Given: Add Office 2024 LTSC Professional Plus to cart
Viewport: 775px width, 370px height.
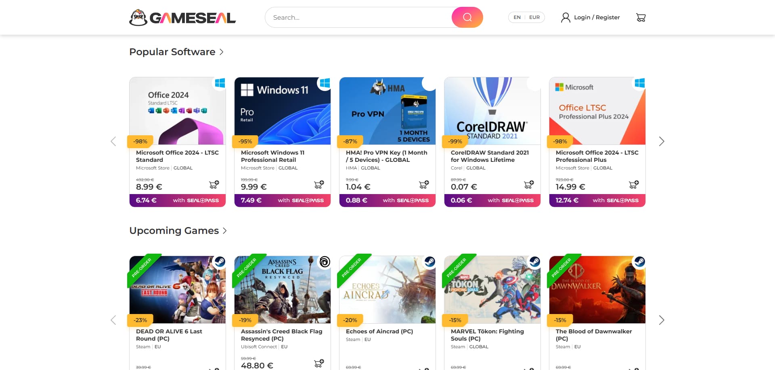Looking at the screenshot, I should pos(634,184).
